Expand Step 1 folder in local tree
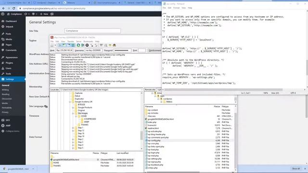 click(x=73, y=128)
